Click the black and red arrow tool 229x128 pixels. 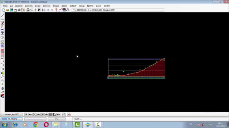[x=3, y=96]
